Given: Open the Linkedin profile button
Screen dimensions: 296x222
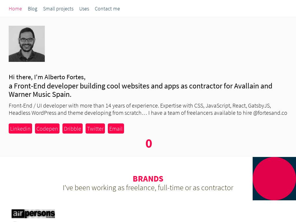Looking at the screenshot, I should click(20, 129).
